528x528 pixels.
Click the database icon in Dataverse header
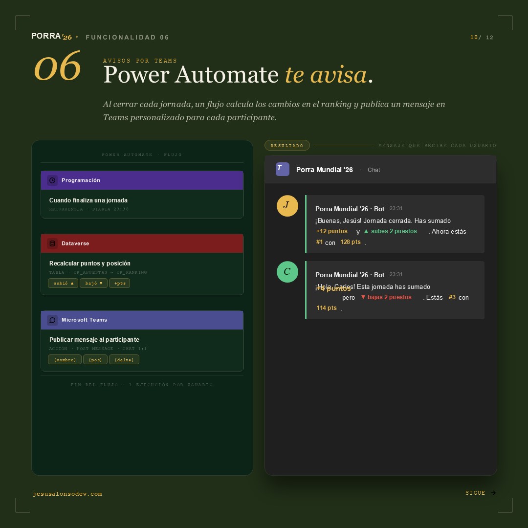coord(52,243)
